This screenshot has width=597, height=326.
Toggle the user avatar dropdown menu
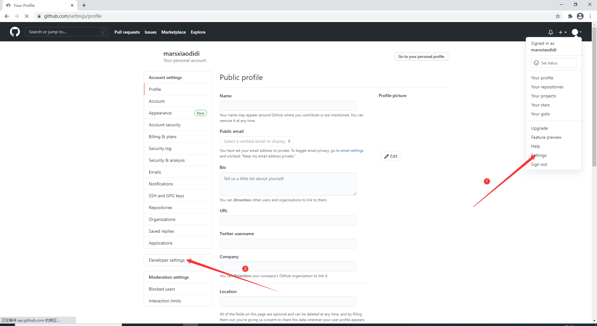576,32
